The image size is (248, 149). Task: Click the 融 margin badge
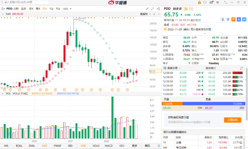click(x=186, y=9)
